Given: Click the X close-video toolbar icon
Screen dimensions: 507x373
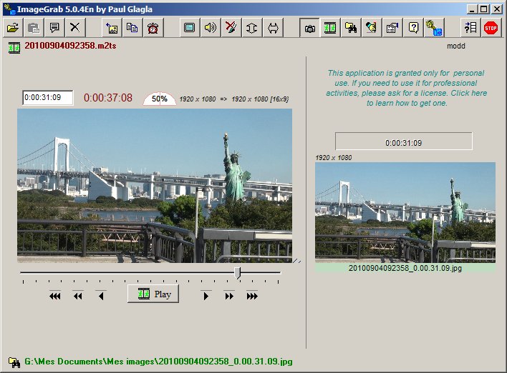Looking at the screenshot, I should pos(75,28).
